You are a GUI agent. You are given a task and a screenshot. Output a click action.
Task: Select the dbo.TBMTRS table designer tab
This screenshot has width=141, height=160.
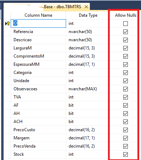47,7
